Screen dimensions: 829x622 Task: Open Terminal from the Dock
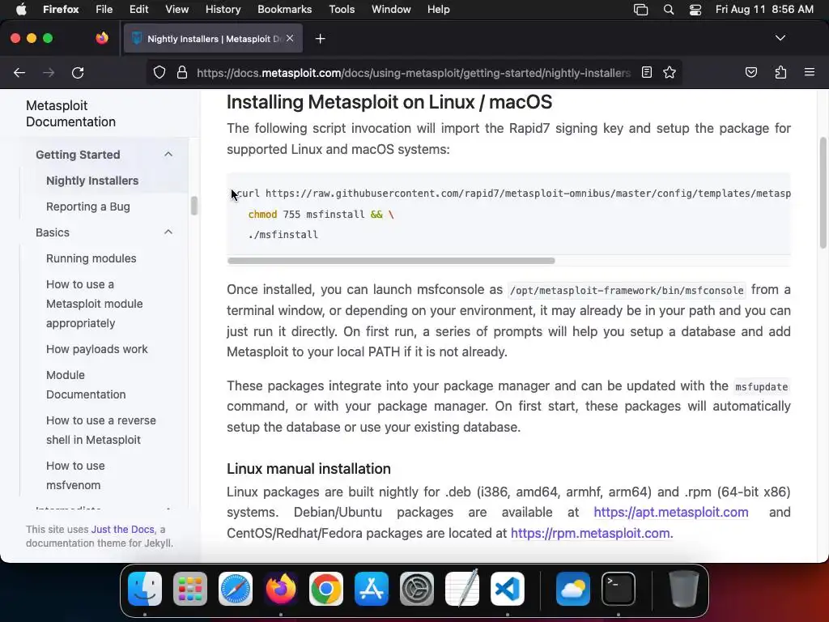[619, 589]
